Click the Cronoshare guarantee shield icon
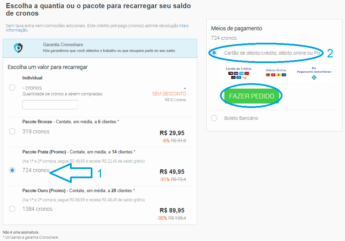The height and width of the screenshot is (241, 345). coord(18,48)
